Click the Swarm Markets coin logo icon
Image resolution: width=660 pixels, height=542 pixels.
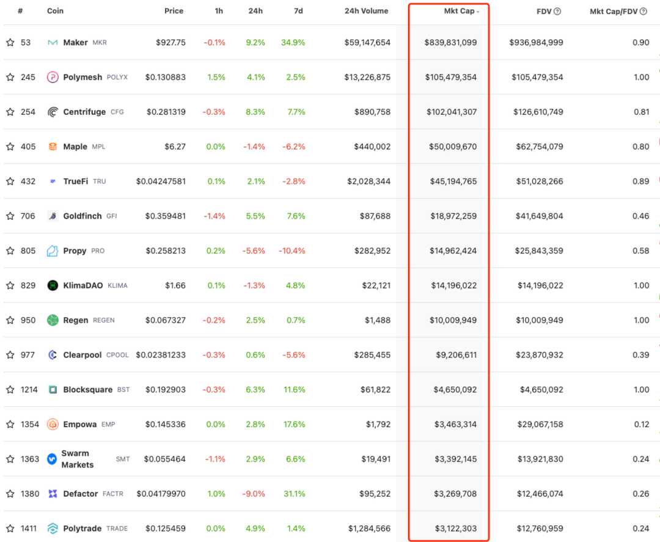[x=52, y=459]
